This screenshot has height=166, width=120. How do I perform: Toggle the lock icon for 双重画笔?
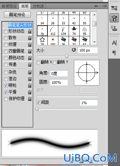30,51
